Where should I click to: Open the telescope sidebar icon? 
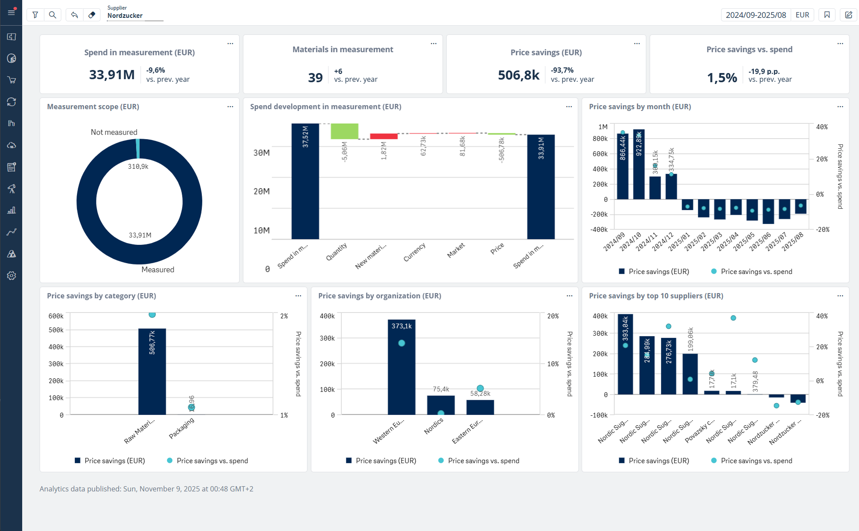click(11, 189)
